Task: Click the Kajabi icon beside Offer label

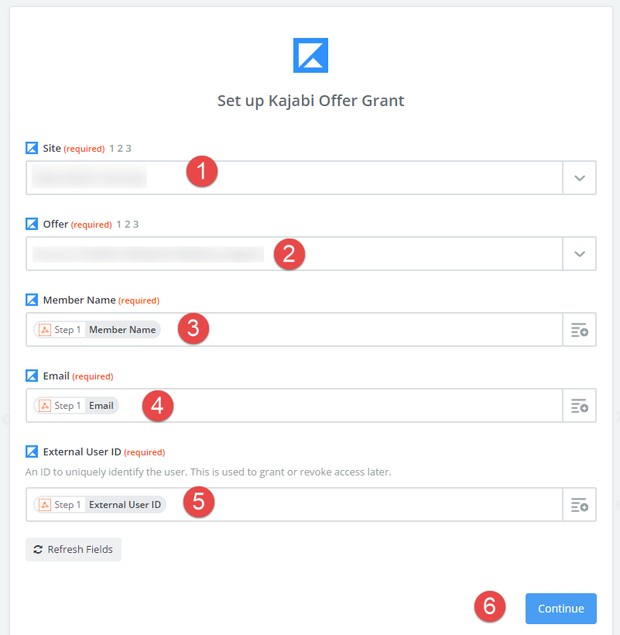Action: 32,224
